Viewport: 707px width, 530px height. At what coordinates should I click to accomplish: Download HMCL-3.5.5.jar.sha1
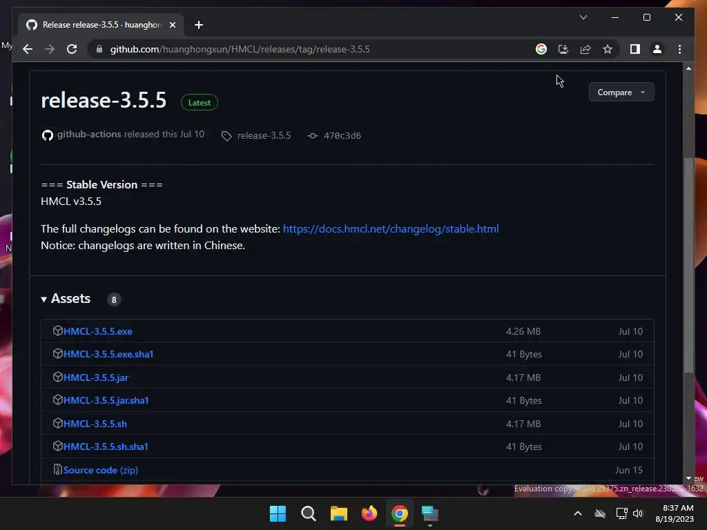click(106, 401)
